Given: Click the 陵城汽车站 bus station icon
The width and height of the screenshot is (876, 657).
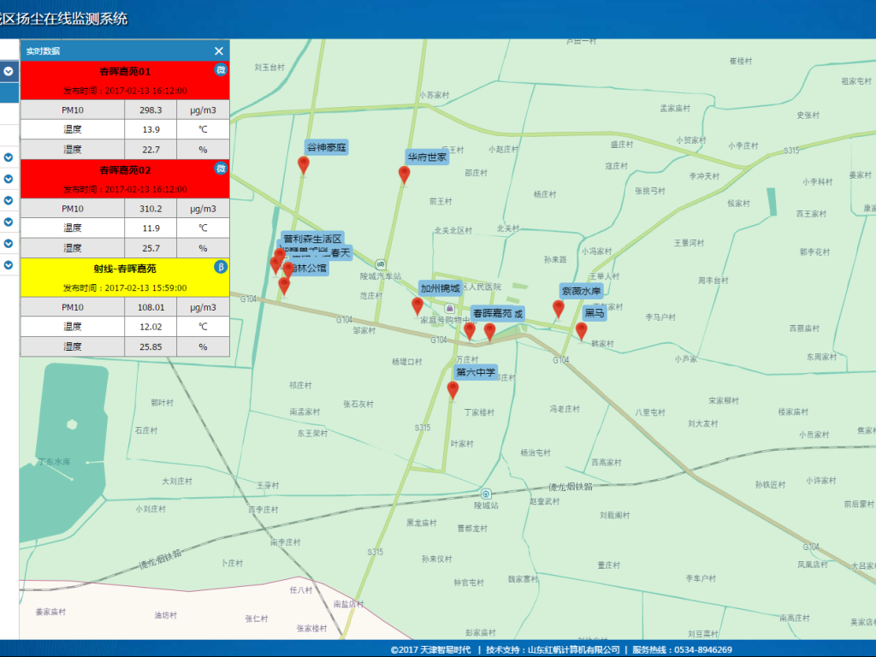Looking at the screenshot, I should click(x=380, y=264).
